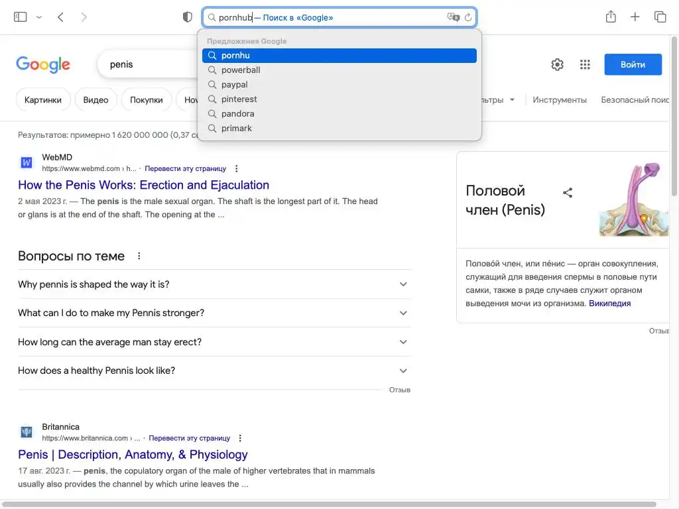This screenshot has width=679, height=509.
Task: Choose the "paypal" suggestion
Action: click(x=235, y=85)
